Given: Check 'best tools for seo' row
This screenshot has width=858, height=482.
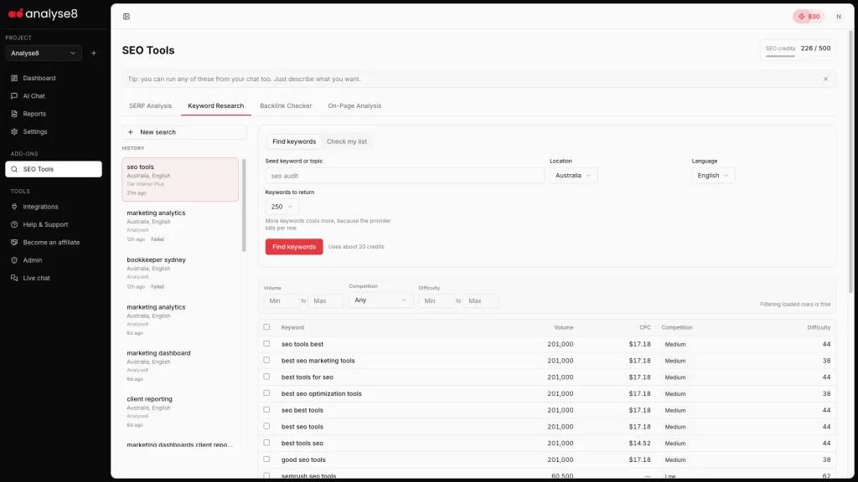Looking at the screenshot, I should tap(266, 377).
